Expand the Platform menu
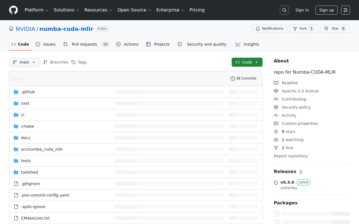The image size is (359, 224). pos(36,10)
